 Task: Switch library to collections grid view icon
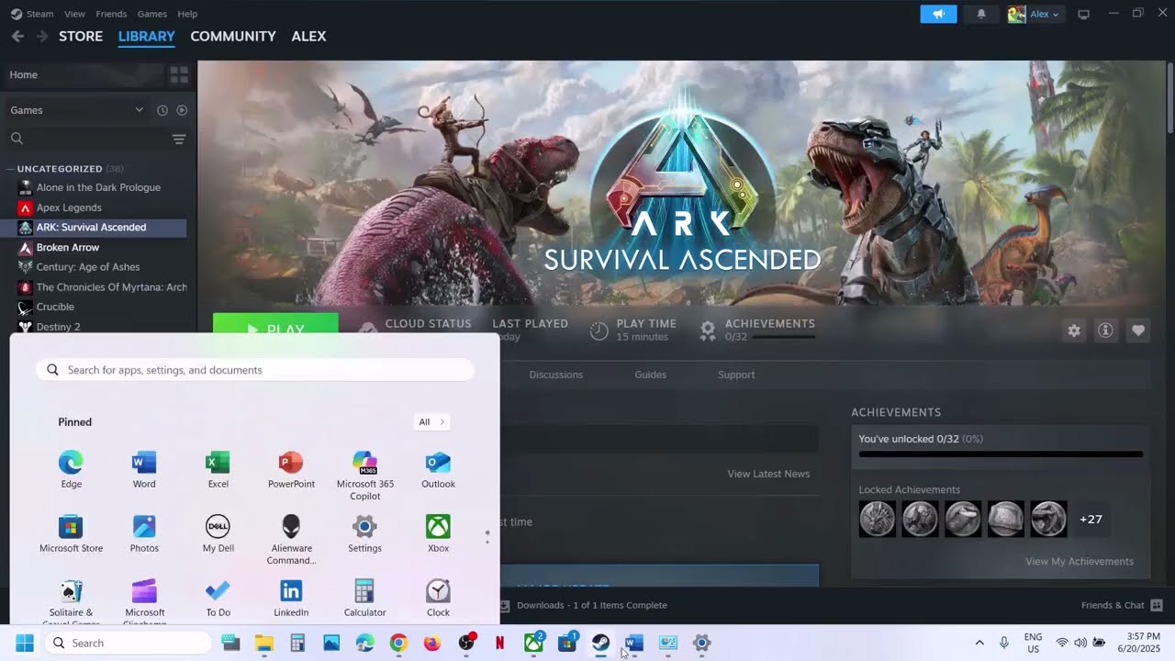[x=179, y=74]
